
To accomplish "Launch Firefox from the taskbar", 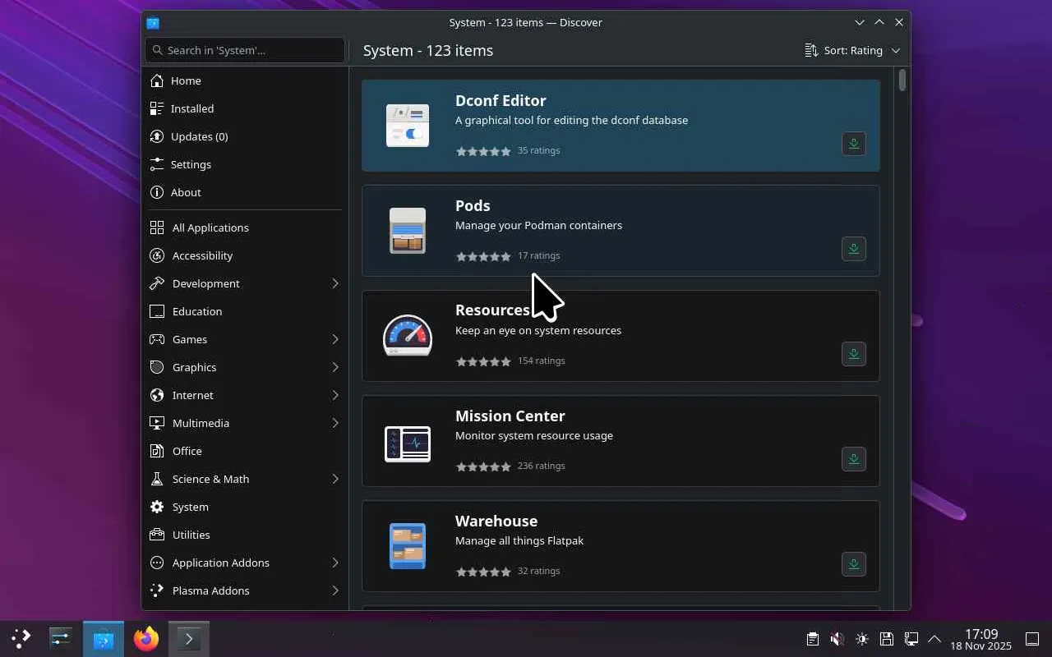I will click(x=146, y=638).
